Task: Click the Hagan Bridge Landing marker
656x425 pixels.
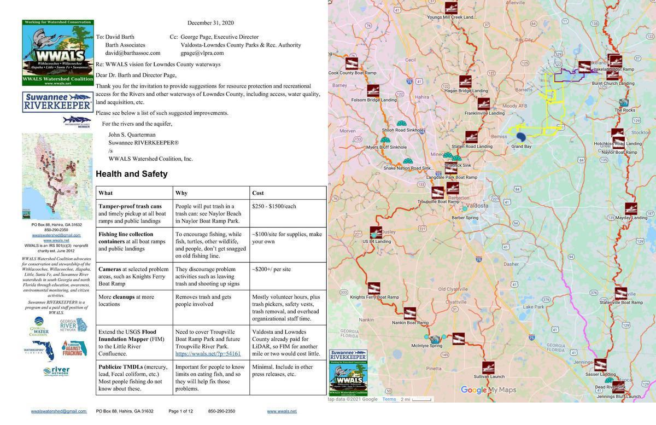Action: 465,81
